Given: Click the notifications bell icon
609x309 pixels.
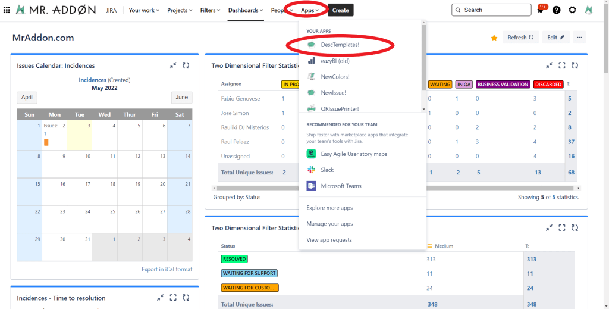Looking at the screenshot, I should coord(540,10).
